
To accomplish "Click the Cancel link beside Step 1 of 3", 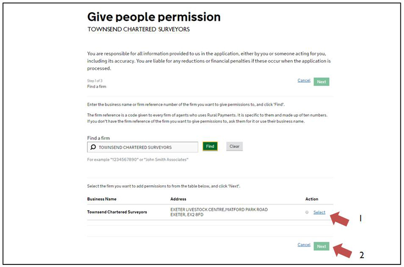I will pyautogui.click(x=304, y=80).
